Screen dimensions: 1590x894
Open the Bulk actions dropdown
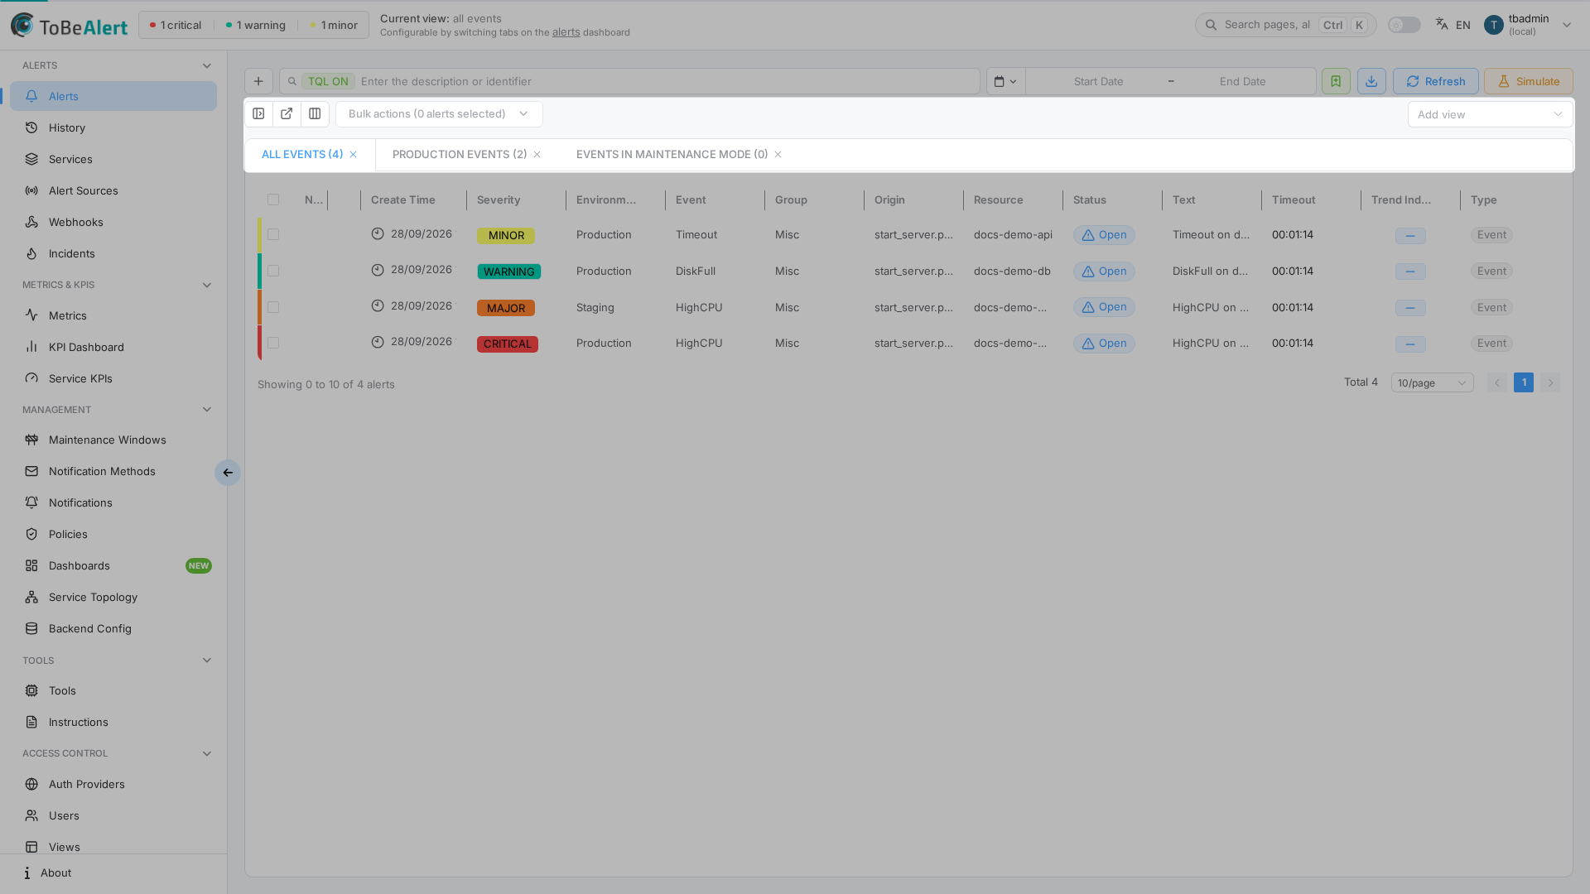pos(439,114)
